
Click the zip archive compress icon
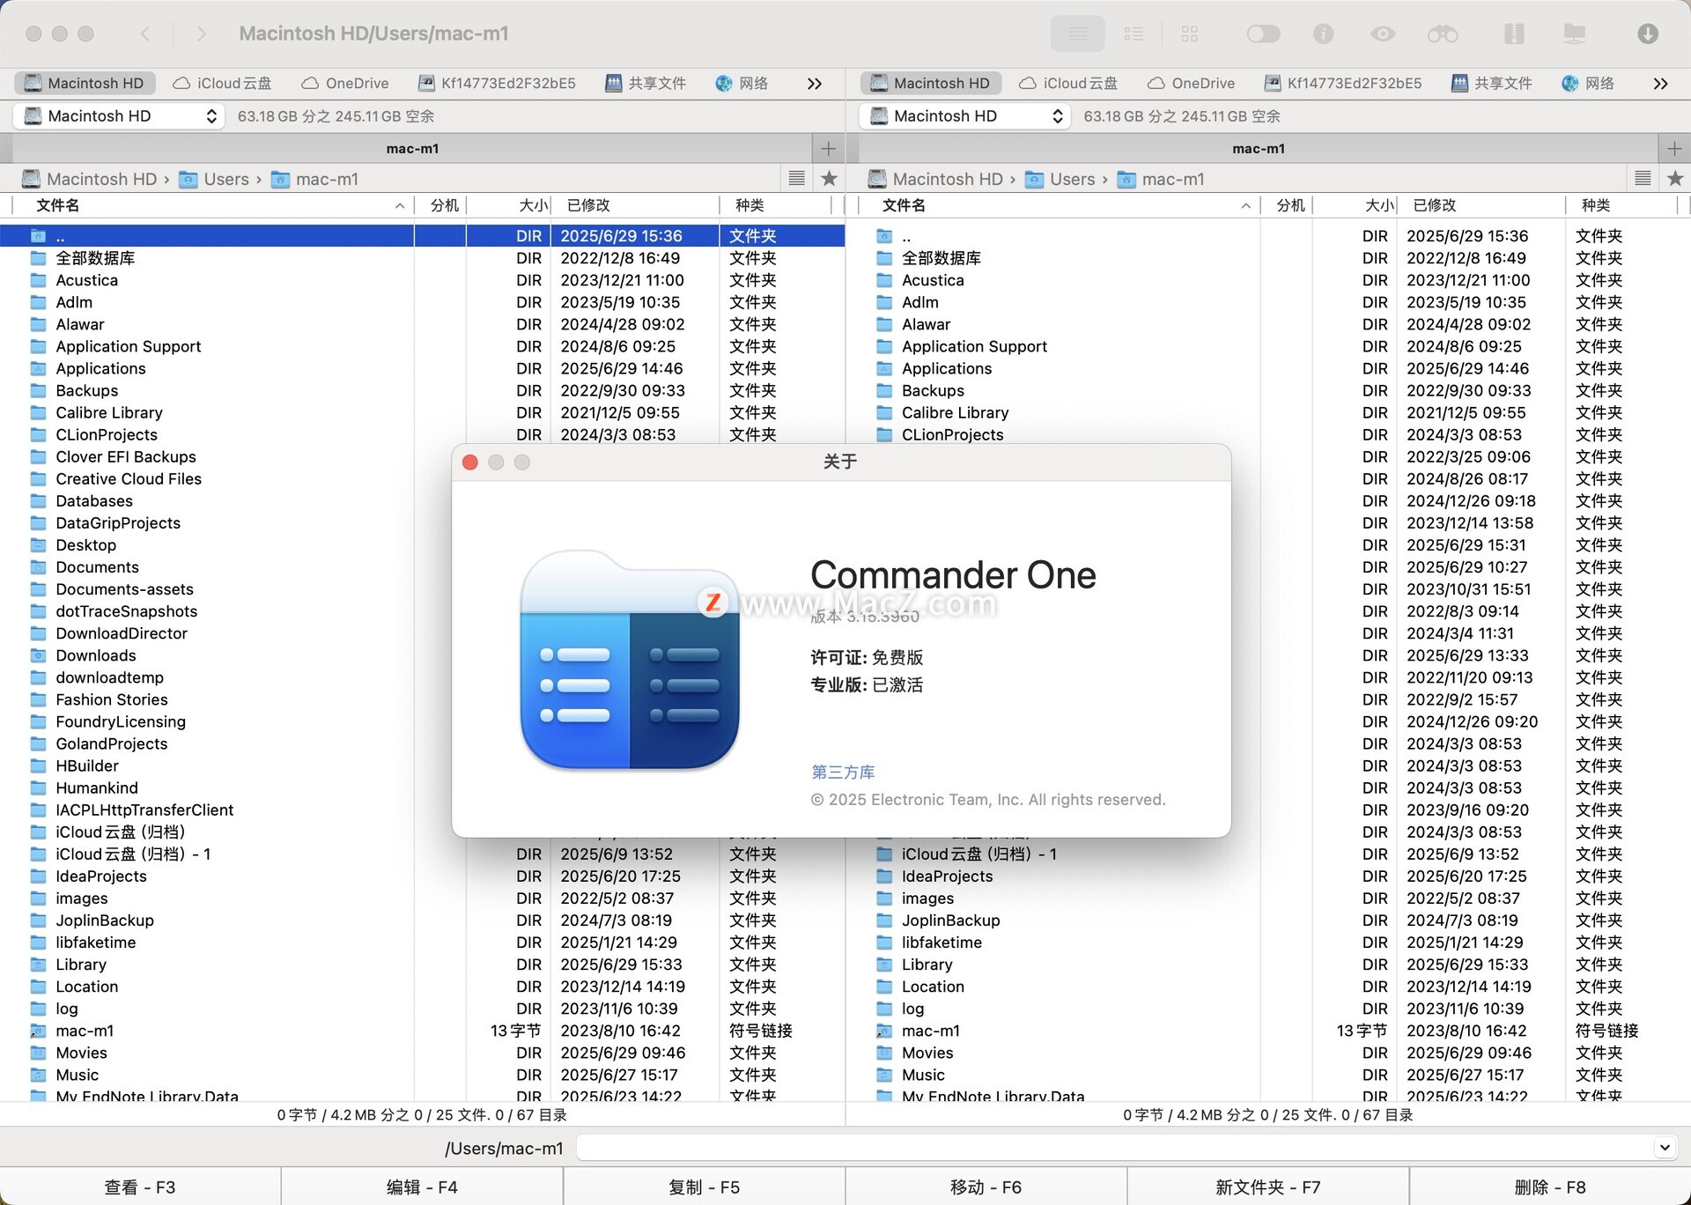coord(1514,33)
